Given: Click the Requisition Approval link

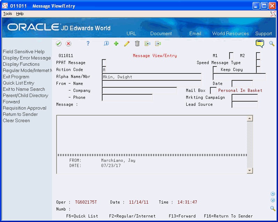Looking at the screenshot, I should pyautogui.click(x=24, y=108).
